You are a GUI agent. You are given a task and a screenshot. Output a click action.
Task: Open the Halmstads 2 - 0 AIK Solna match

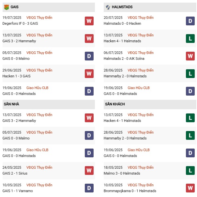tap(123, 59)
